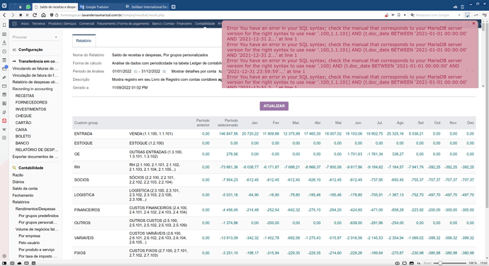
Task: Open calendar picker for end date 31/12/2022
Action: pyautogui.click(x=164, y=72)
